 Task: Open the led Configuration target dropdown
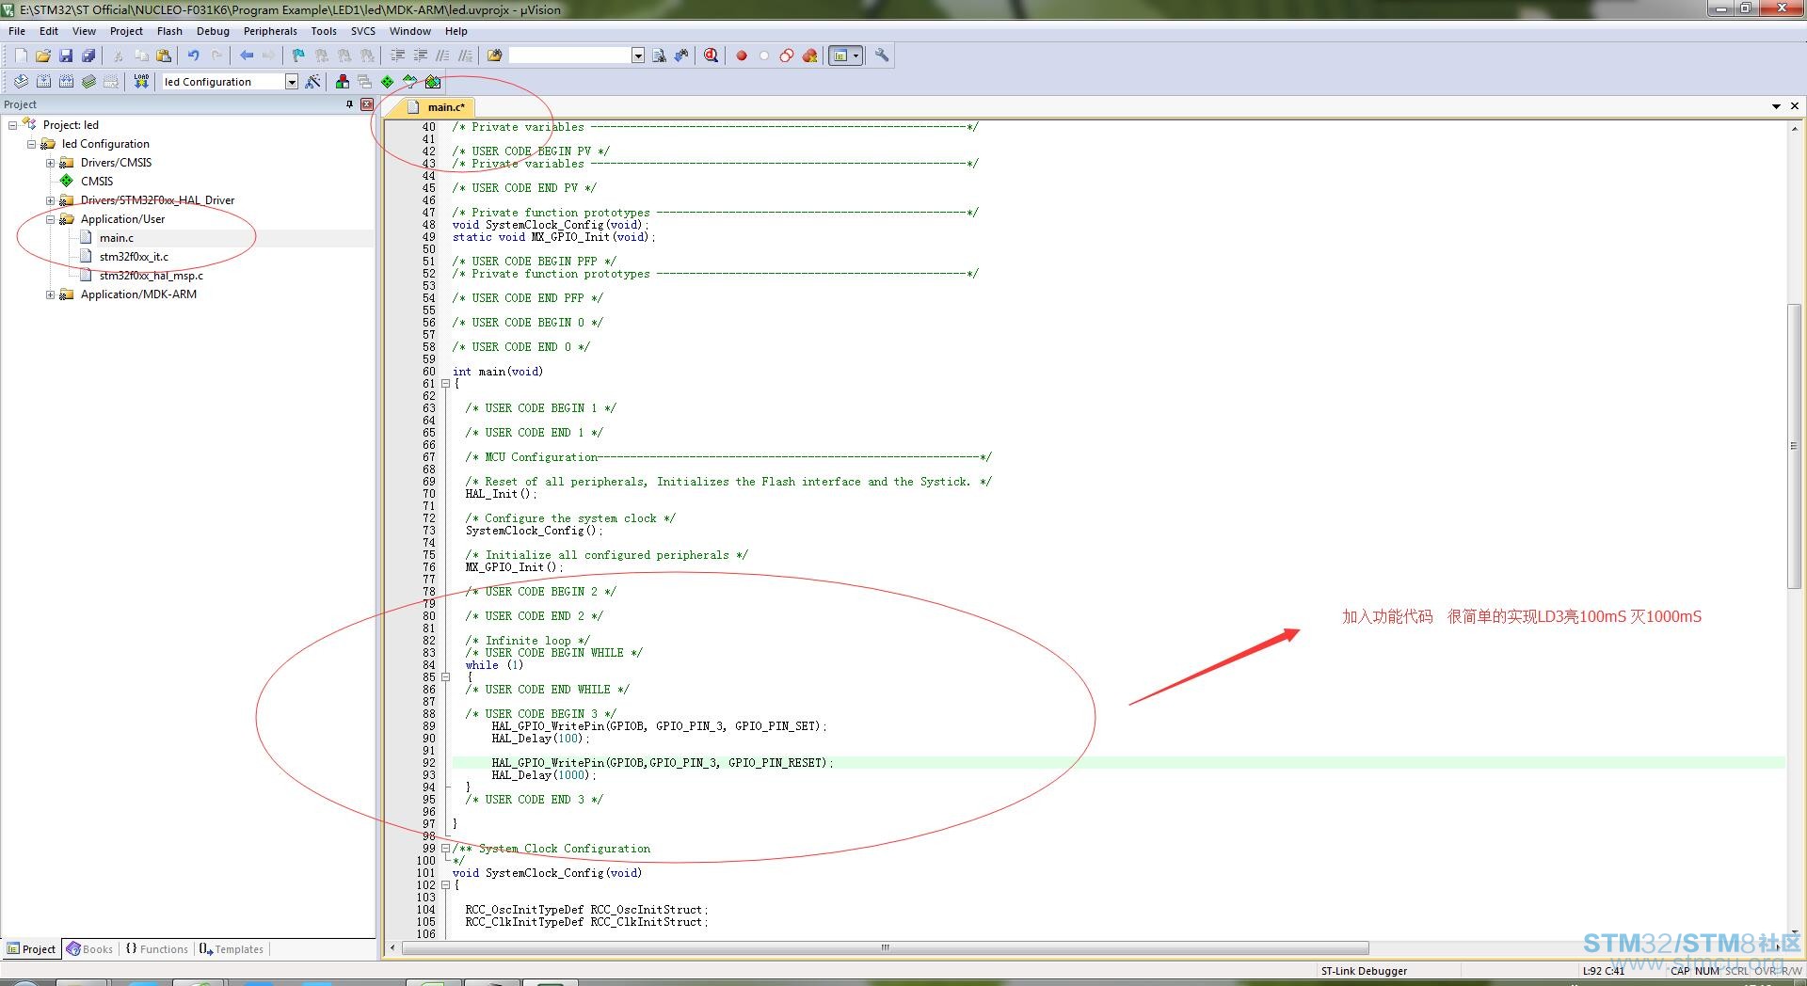click(x=292, y=82)
